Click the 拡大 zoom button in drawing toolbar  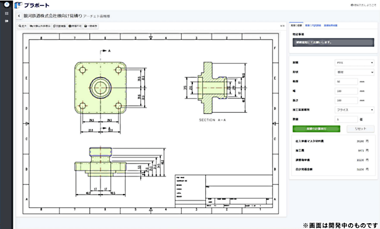(x=23, y=26)
